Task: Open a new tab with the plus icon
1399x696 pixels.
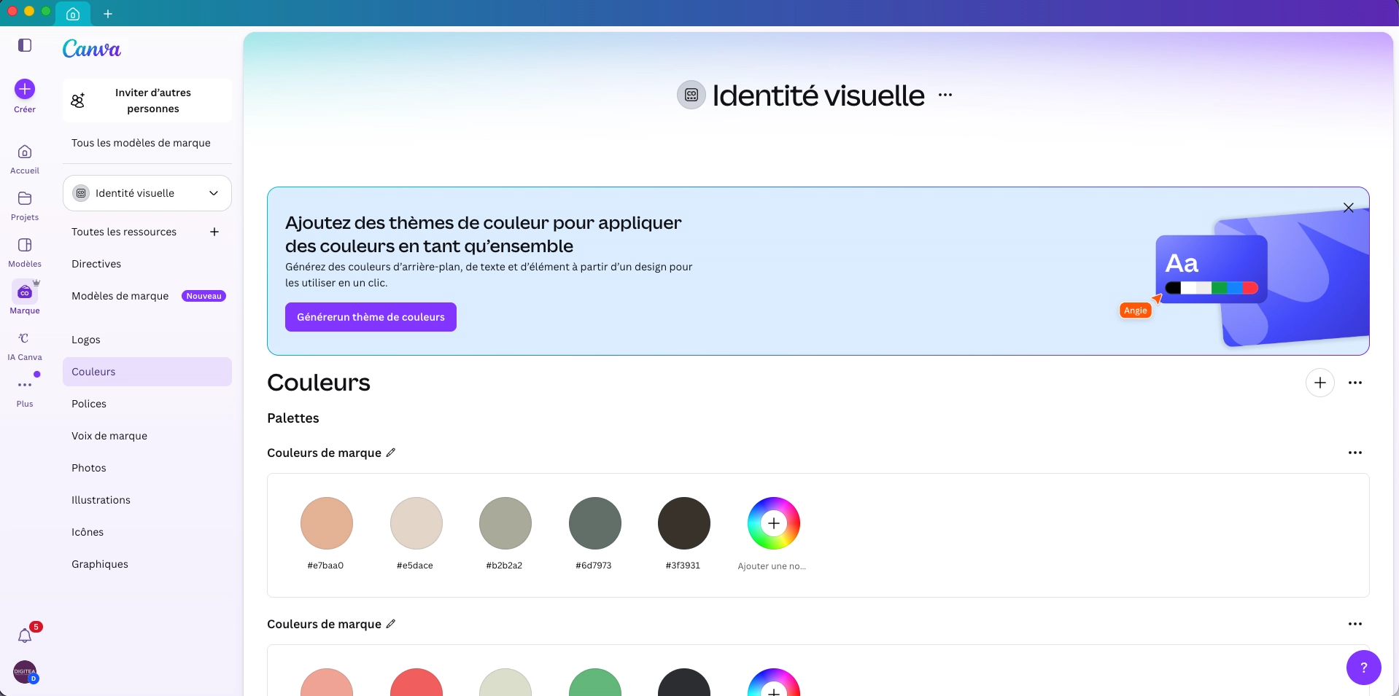Action: (108, 14)
